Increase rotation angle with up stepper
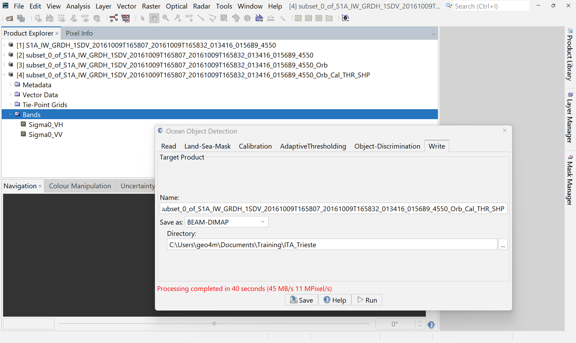The width and height of the screenshot is (576, 343). pos(420,321)
